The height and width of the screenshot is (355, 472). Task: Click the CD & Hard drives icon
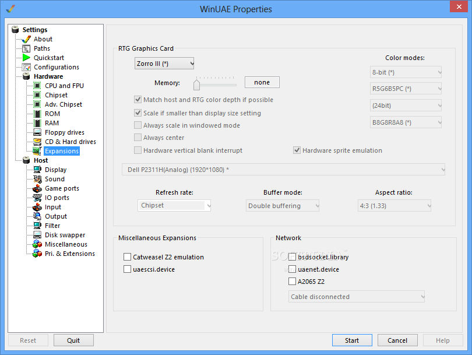click(37, 142)
